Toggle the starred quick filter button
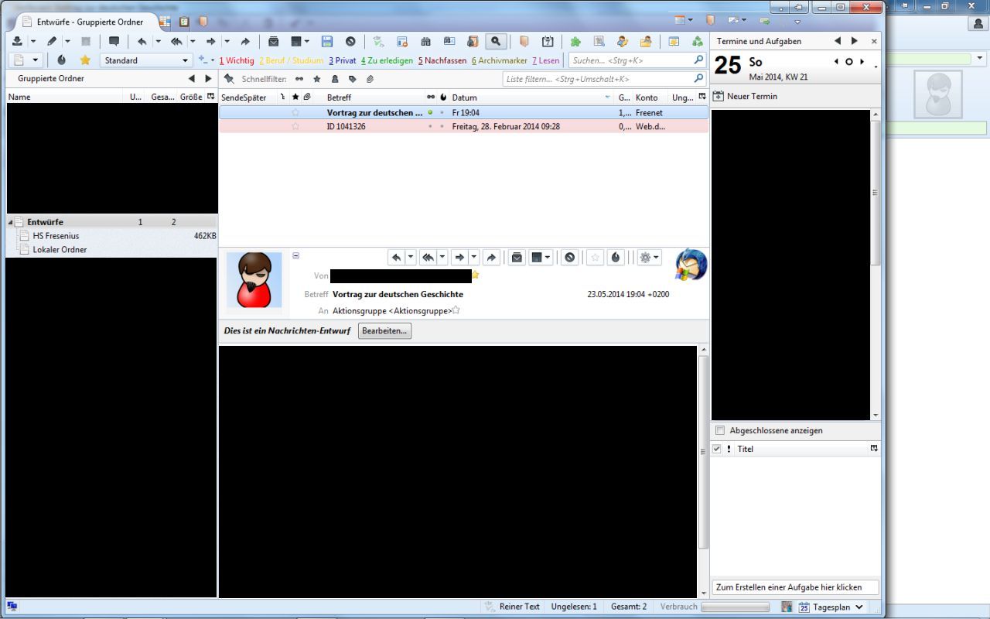Image resolution: width=990 pixels, height=619 pixels. (x=317, y=79)
